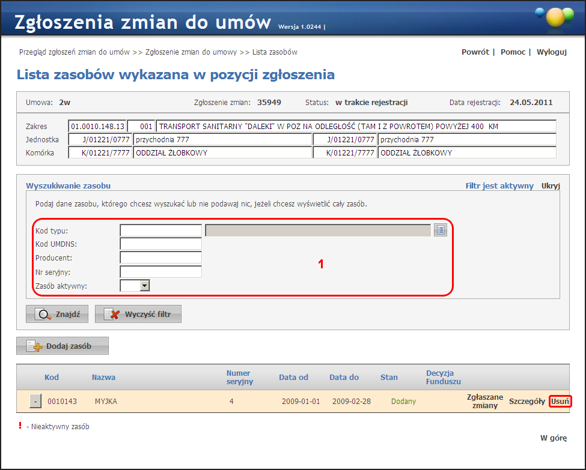
Task: Open the Pomoc help link
Action: pyautogui.click(x=513, y=52)
